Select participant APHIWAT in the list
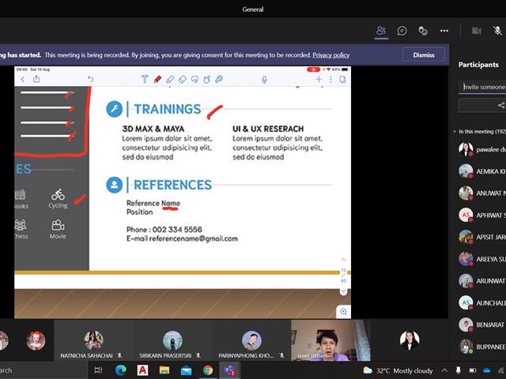The height and width of the screenshot is (379, 506). [482, 215]
